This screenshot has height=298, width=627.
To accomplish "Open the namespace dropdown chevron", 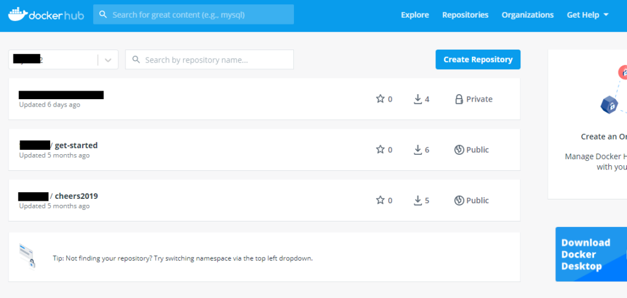I will pyautogui.click(x=108, y=60).
